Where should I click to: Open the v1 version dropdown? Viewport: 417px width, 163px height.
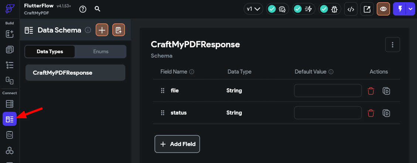point(253,9)
